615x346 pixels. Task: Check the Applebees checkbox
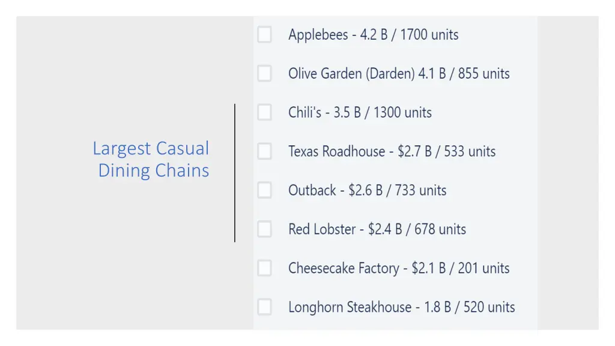pos(264,34)
